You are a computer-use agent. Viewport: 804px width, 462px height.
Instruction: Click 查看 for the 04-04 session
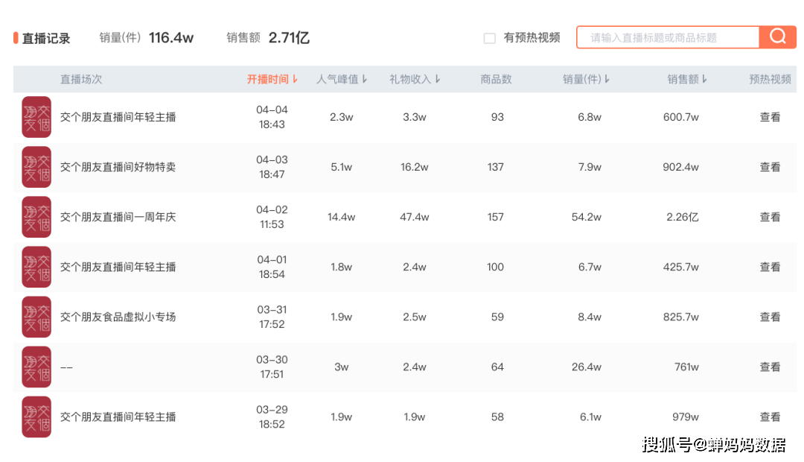tap(770, 117)
